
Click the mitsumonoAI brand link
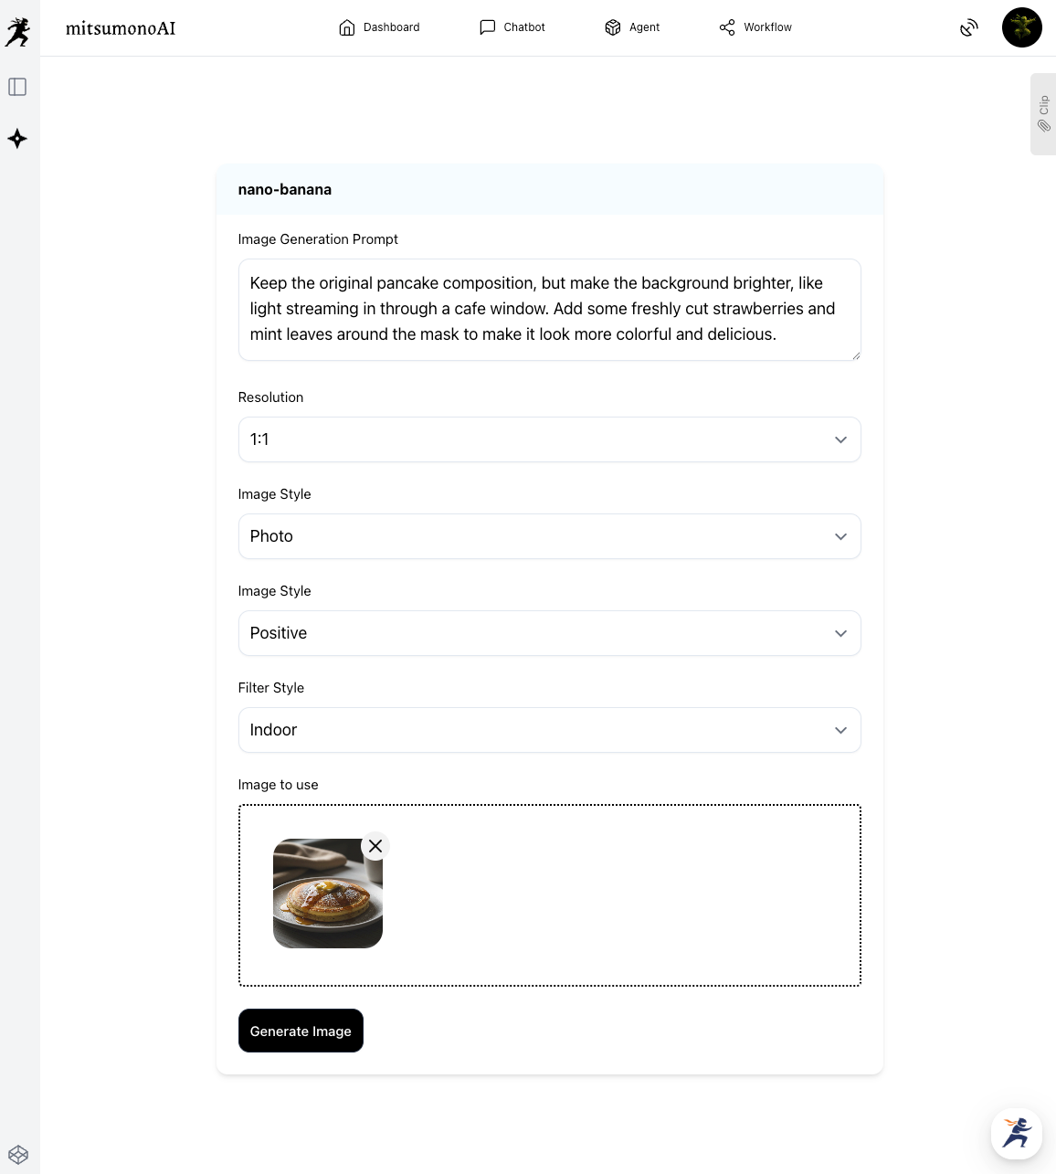[121, 28]
